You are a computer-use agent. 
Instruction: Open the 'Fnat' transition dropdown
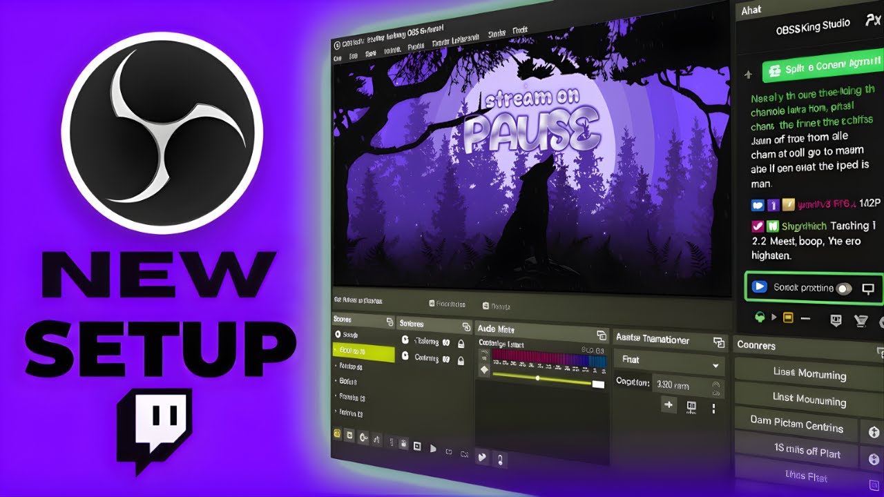click(x=669, y=362)
